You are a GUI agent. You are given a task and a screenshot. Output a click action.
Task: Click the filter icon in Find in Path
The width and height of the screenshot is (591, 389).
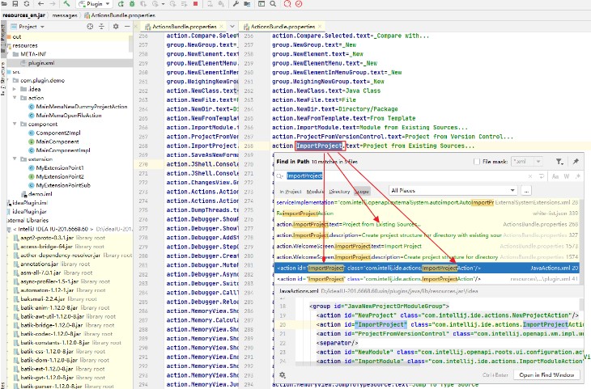tap(559, 162)
